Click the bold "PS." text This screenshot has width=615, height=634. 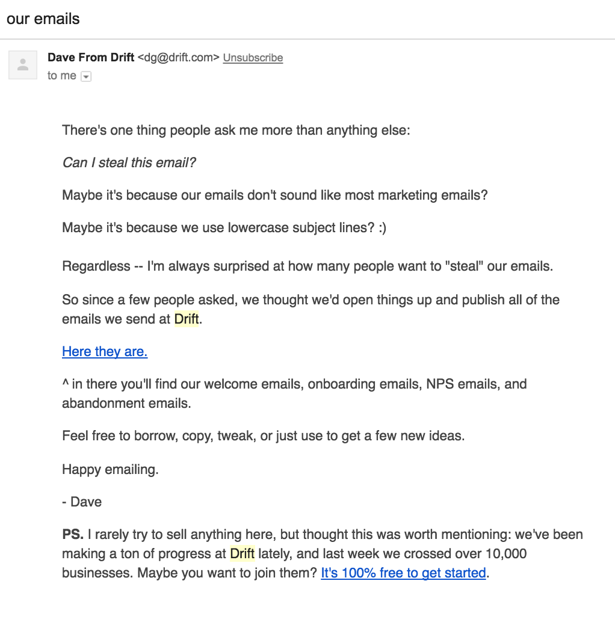click(x=73, y=534)
